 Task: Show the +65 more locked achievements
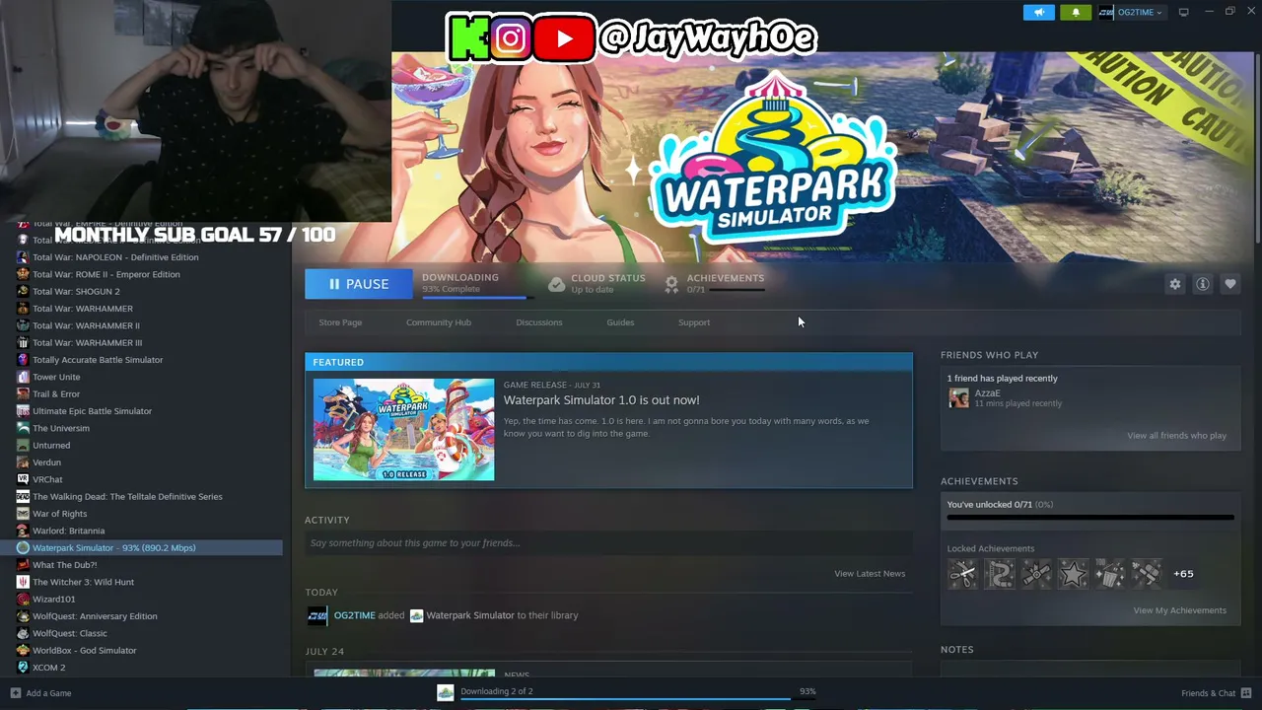tap(1183, 574)
